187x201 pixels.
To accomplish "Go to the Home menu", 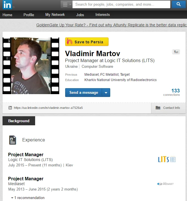I will click(7, 15).
